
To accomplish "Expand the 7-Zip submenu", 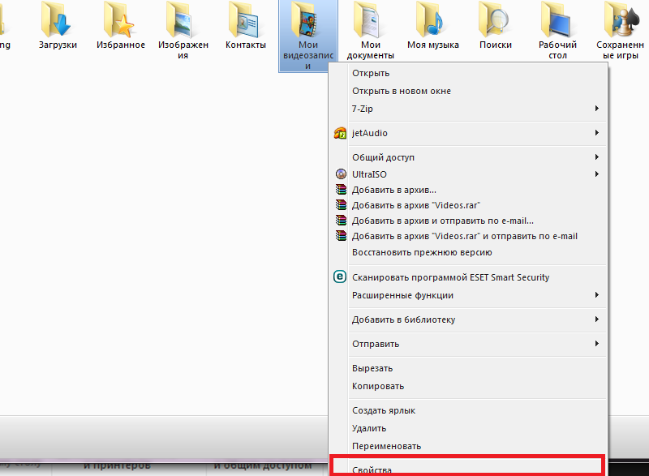I will pos(406,108).
